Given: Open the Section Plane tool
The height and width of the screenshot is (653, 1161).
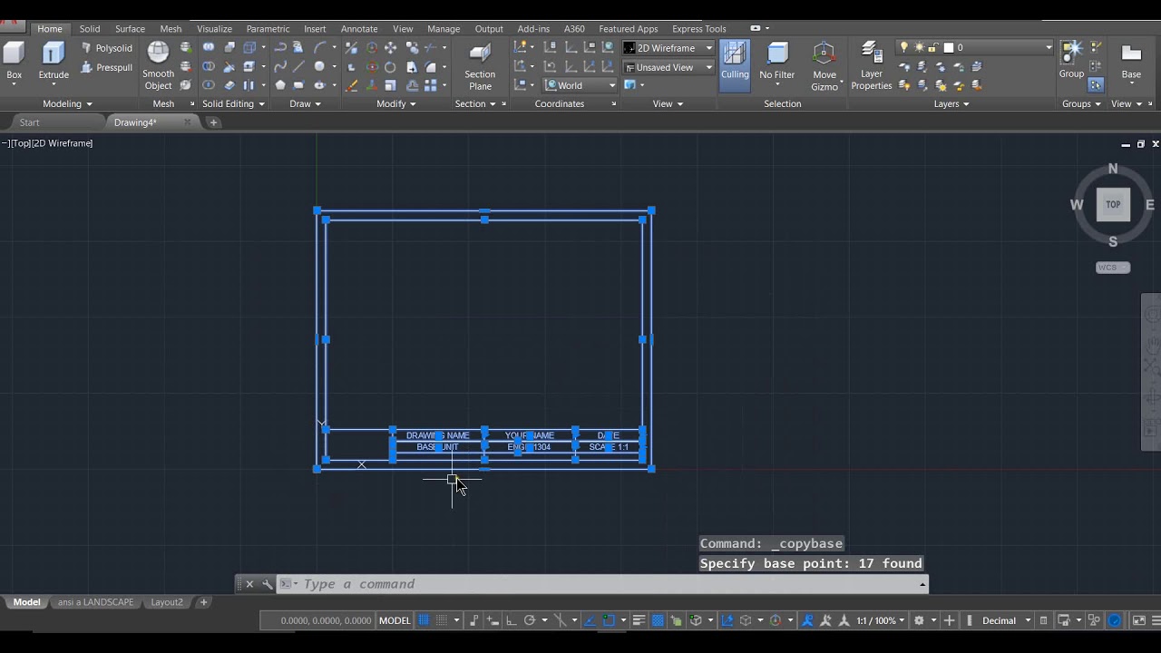Looking at the screenshot, I should tap(480, 65).
